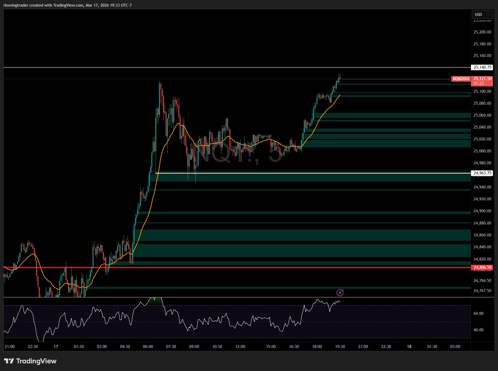The image size is (498, 371).
Task: Click the 19:30 time axis label
Action: coord(340,346)
